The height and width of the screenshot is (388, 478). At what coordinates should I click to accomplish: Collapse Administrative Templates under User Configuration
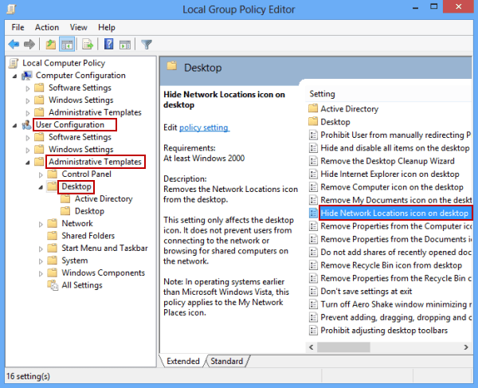(28, 163)
